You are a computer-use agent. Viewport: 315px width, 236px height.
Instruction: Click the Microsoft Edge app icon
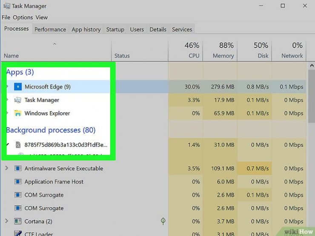pos(18,87)
